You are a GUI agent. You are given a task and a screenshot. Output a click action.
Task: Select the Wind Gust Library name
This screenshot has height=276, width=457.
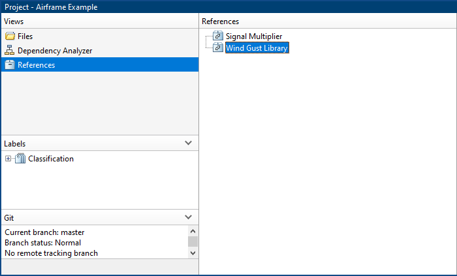click(x=257, y=48)
